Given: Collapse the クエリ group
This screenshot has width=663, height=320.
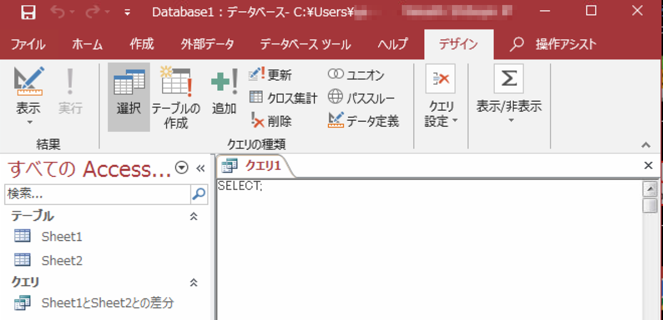Looking at the screenshot, I should pyautogui.click(x=194, y=283).
